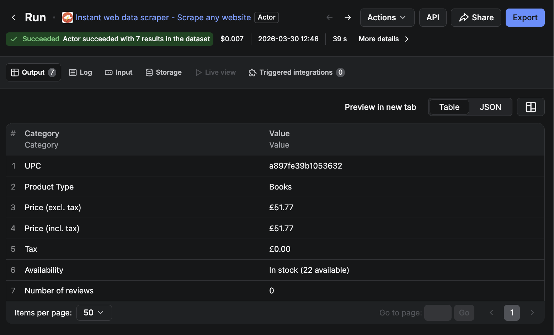Open the Output tab showing 7 results
Viewport: 554px width, 335px height.
pos(33,72)
